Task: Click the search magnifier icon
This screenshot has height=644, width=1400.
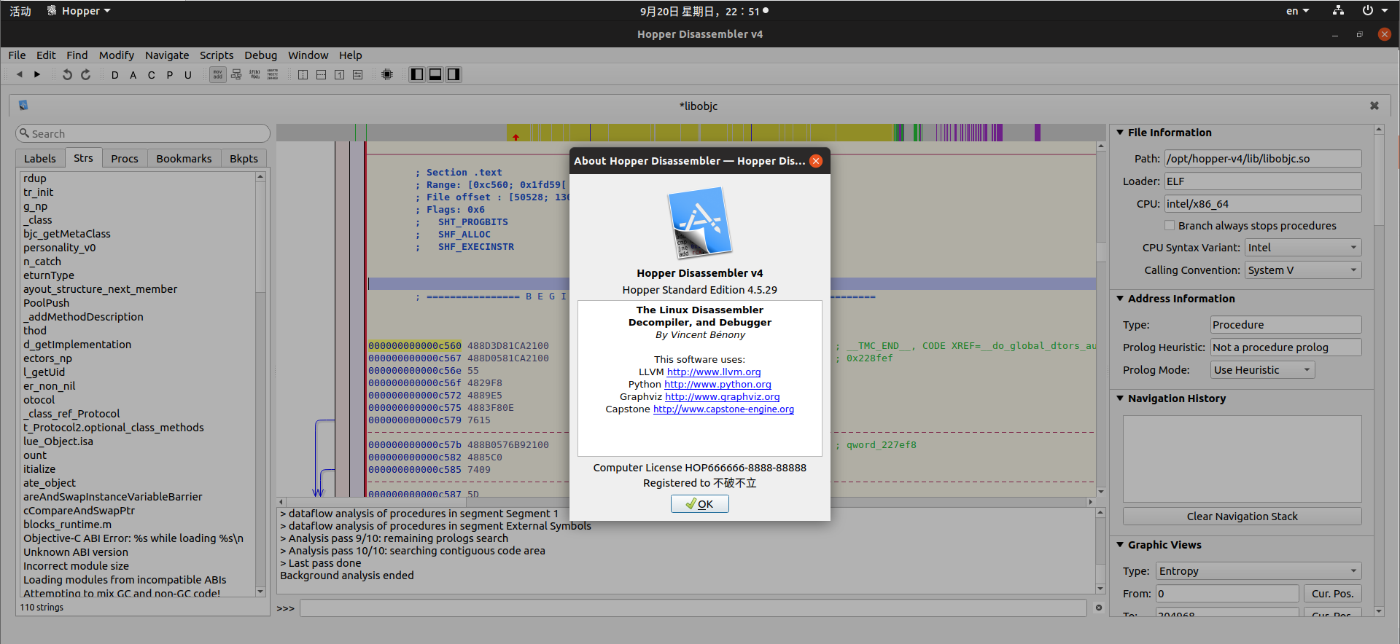Action: click(x=25, y=133)
